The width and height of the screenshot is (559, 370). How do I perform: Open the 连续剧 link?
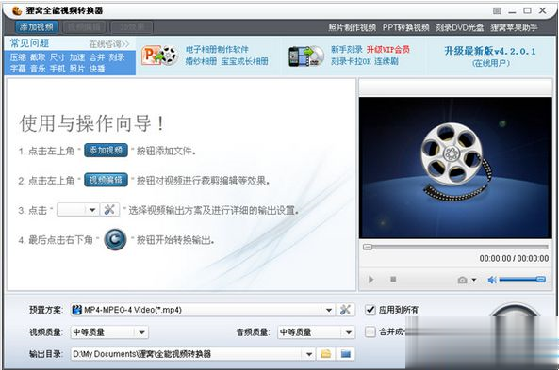click(x=386, y=61)
